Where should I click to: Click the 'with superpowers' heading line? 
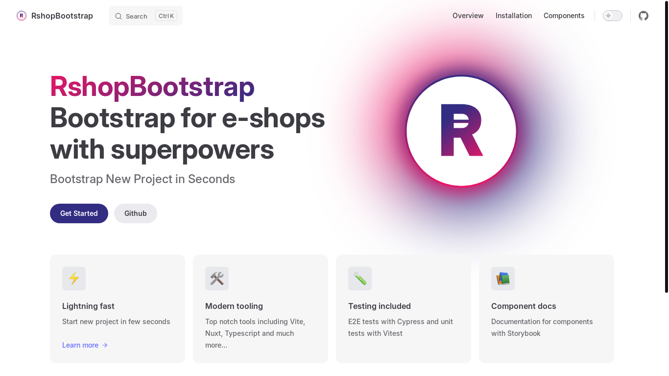pos(162,149)
